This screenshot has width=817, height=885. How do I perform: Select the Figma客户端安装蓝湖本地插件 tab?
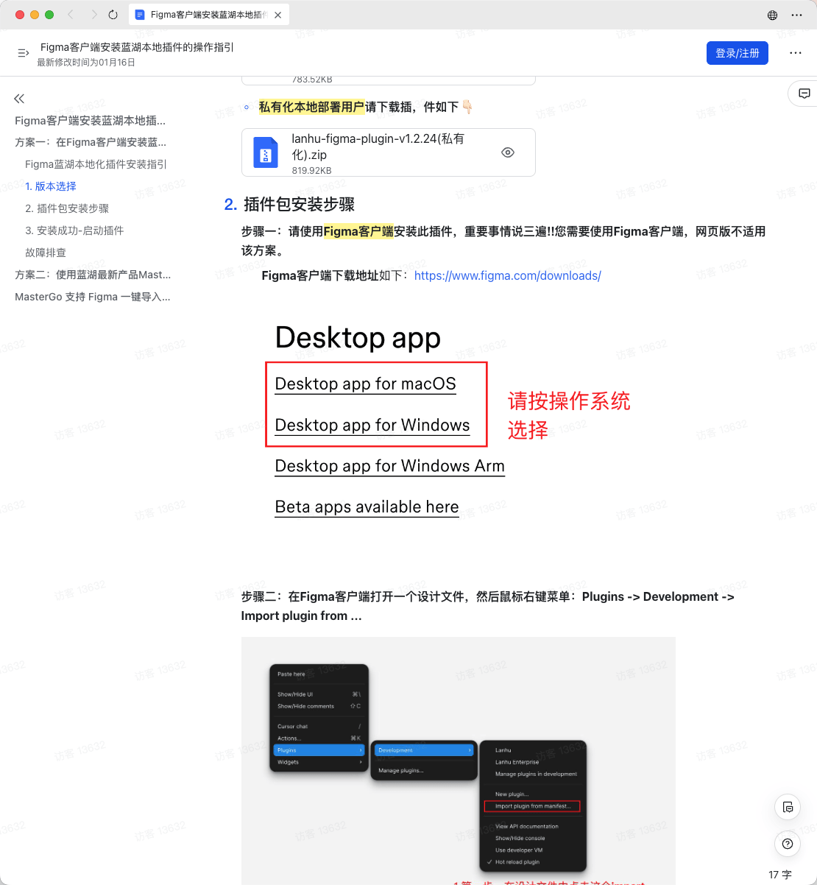click(208, 15)
